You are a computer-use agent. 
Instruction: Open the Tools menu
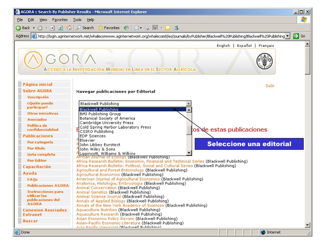[77, 20]
